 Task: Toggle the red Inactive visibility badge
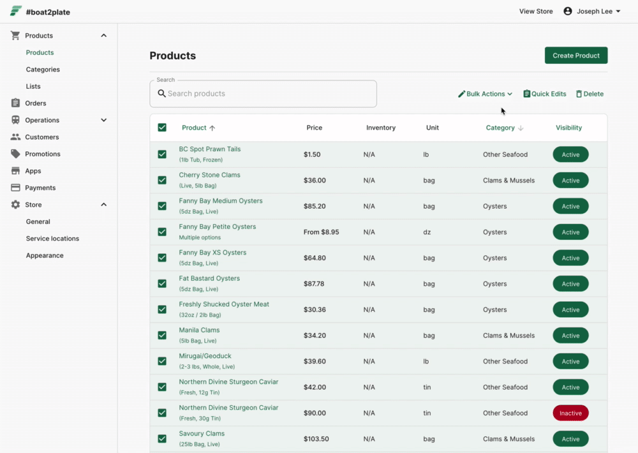point(570,413)
